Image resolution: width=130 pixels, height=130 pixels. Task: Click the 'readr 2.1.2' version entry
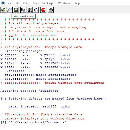(17, 67)
